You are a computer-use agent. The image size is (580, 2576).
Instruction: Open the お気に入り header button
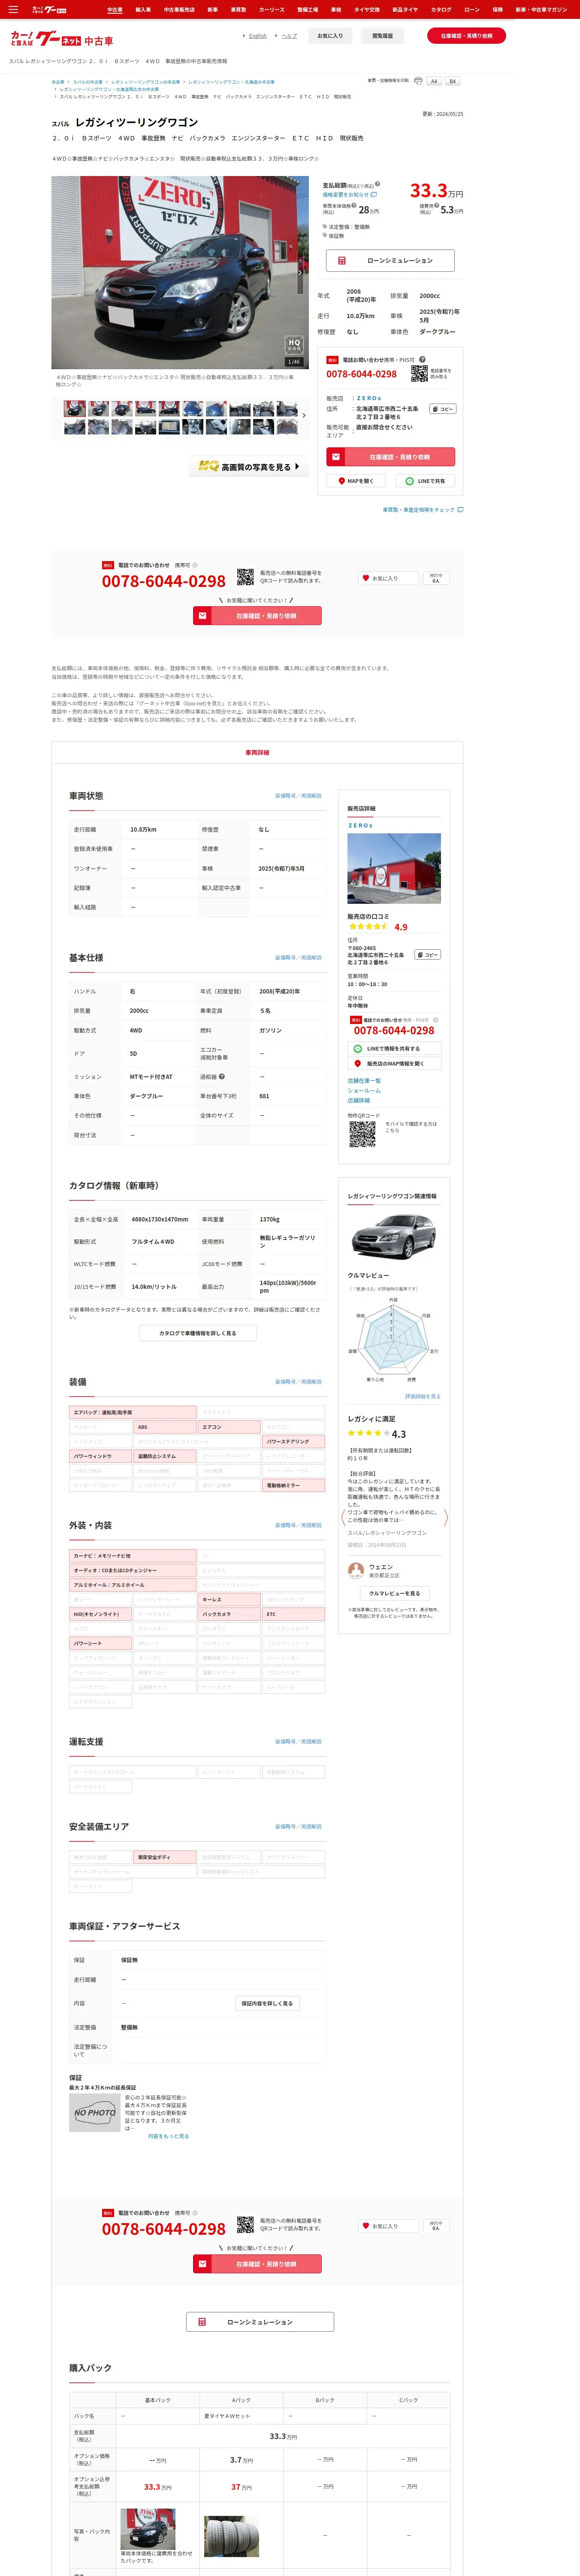[x=330, y=36]
